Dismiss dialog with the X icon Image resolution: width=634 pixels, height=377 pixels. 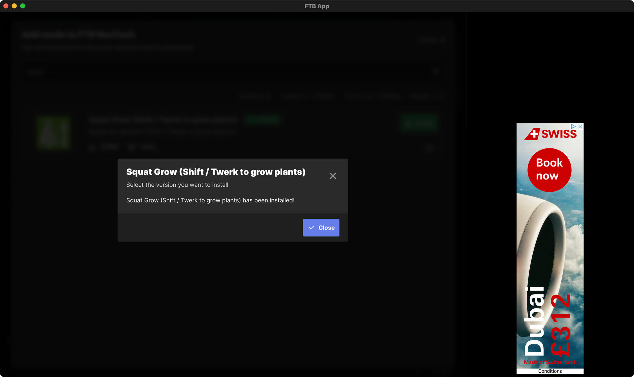tap(333, 176)
